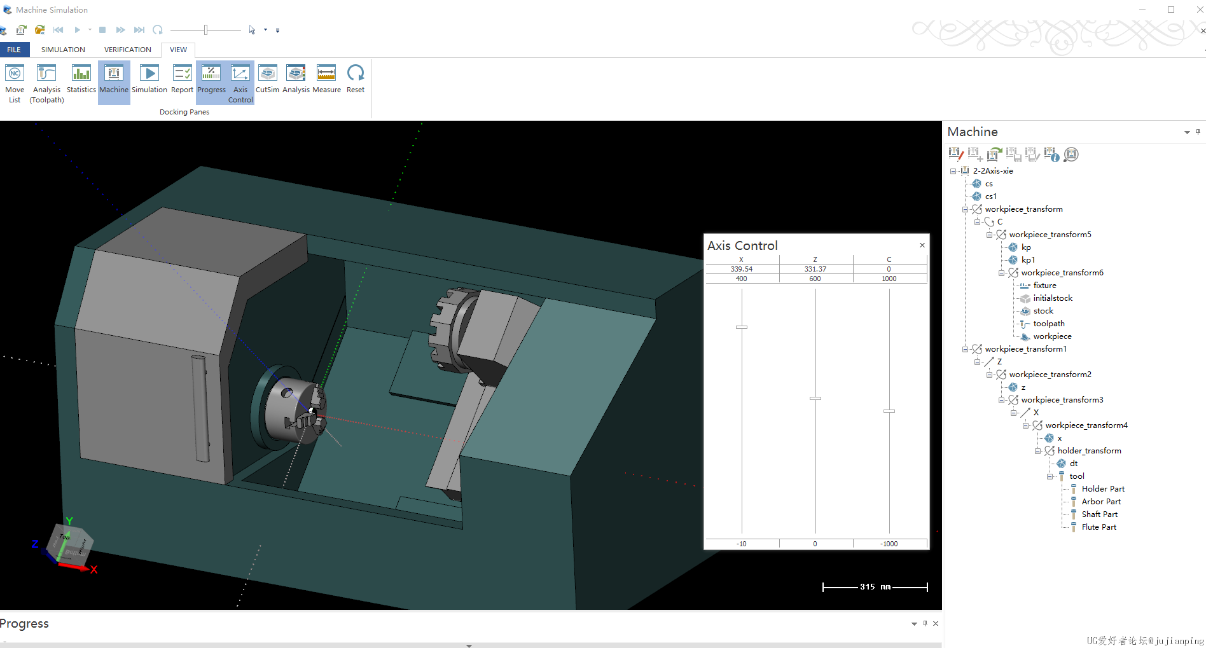Select the VIEW ribbon tab
The width and height of the screenshot is (1206, 648).
178,50
